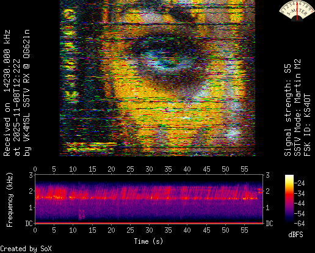Click the 'Frequency (kHz)' axis label

(10, 200)
